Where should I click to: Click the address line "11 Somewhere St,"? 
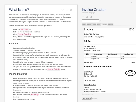pyautogui.click(x=90, y=48)
